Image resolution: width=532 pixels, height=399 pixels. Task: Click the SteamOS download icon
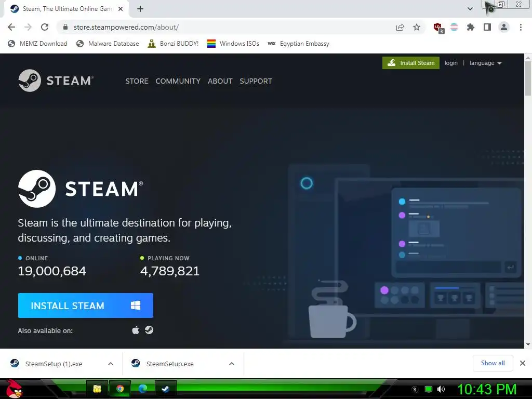[149, 330]
